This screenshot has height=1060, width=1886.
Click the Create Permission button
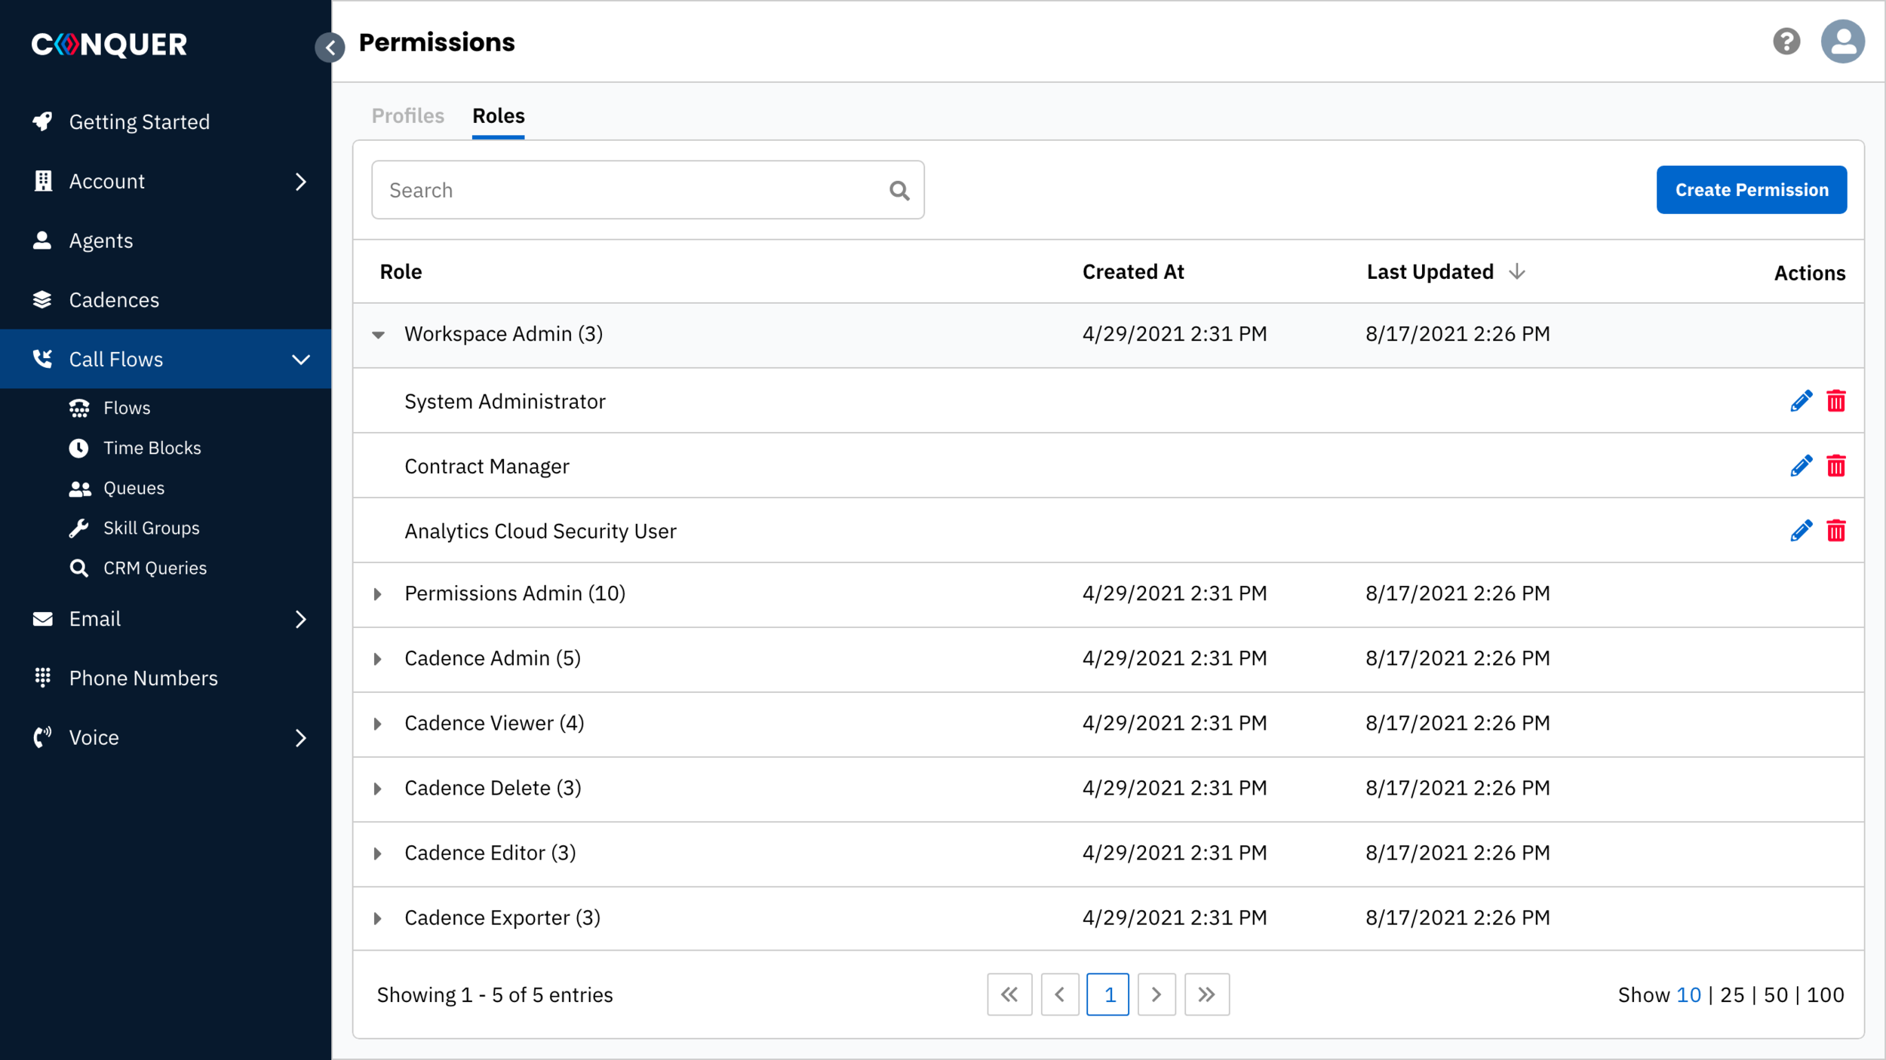coord(1752,190)
